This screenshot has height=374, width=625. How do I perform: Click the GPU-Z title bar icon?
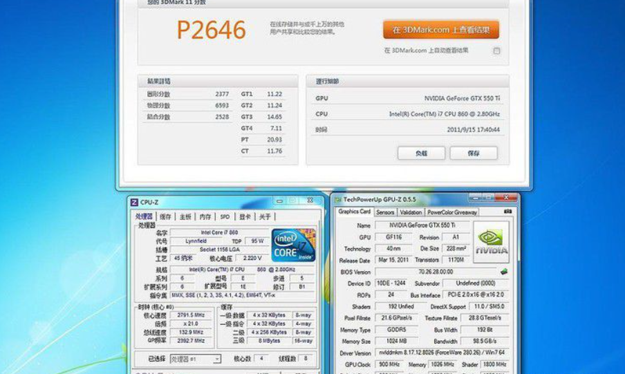point(338,199)
